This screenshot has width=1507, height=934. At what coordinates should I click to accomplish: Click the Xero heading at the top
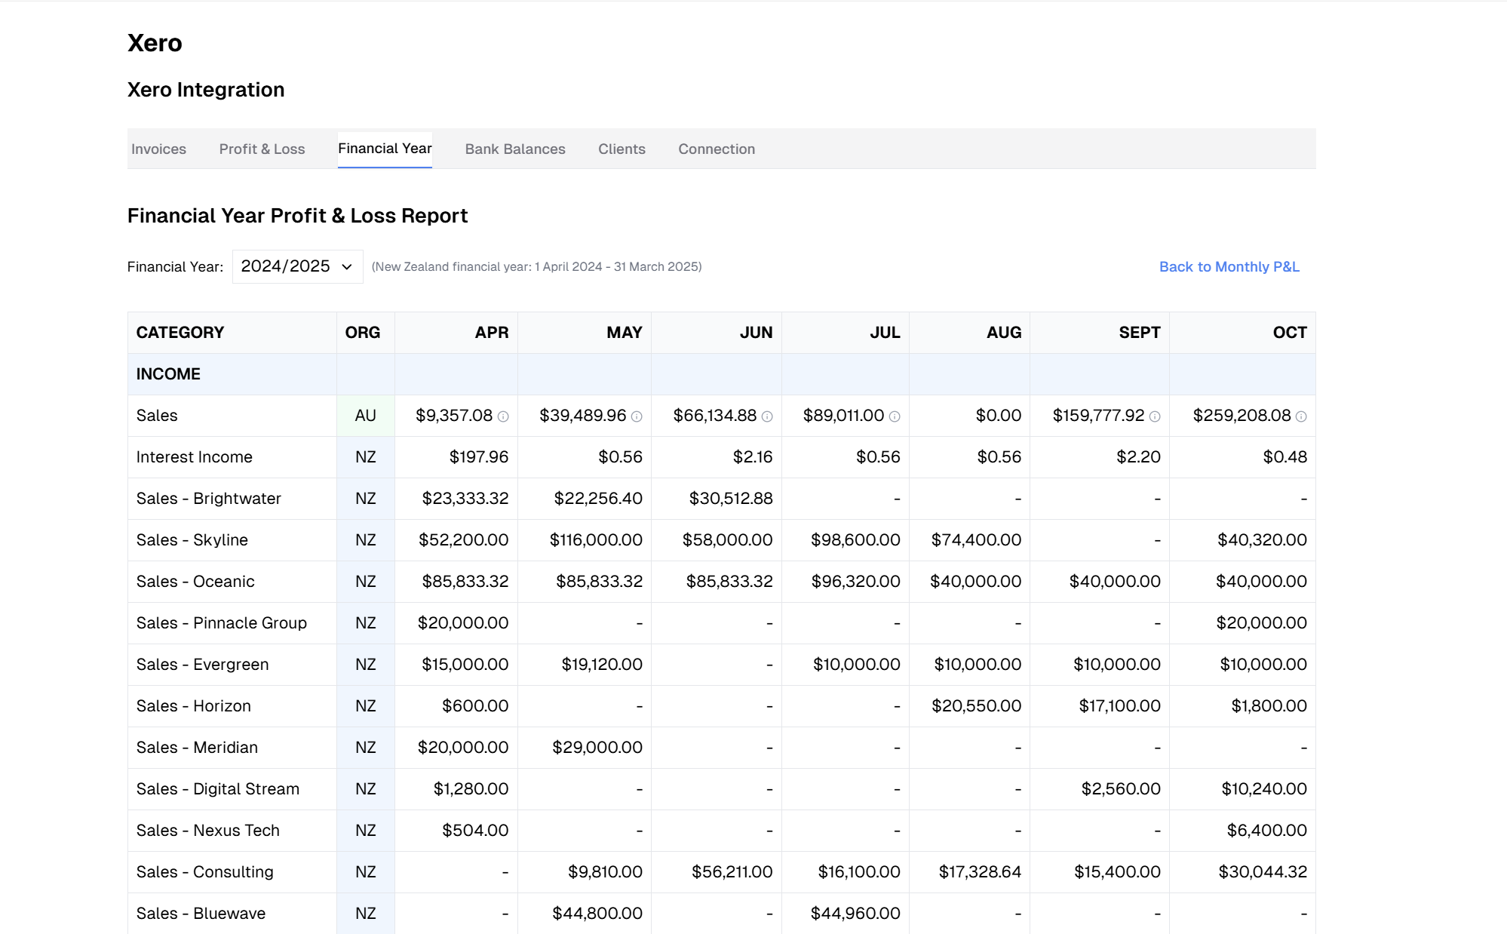(x=155, y=43)
